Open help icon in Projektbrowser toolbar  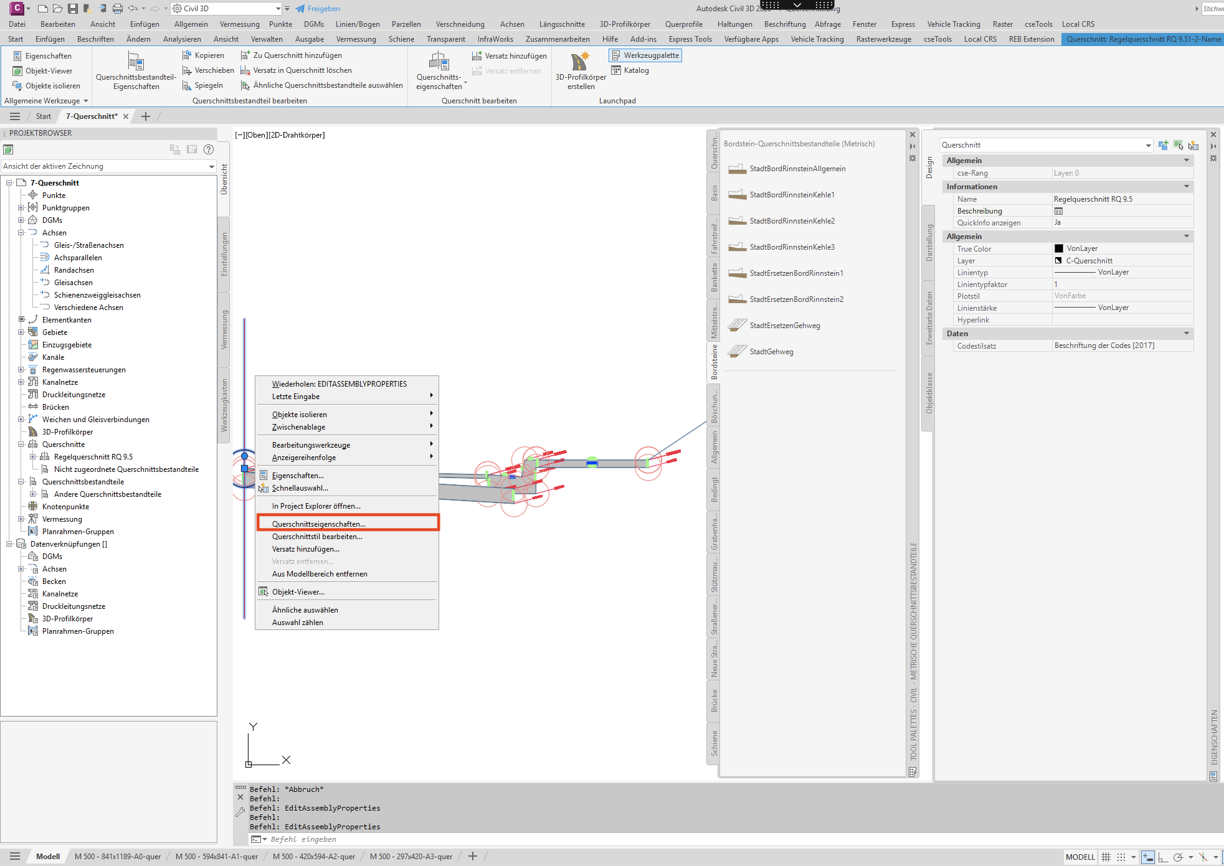click(209, 149)
